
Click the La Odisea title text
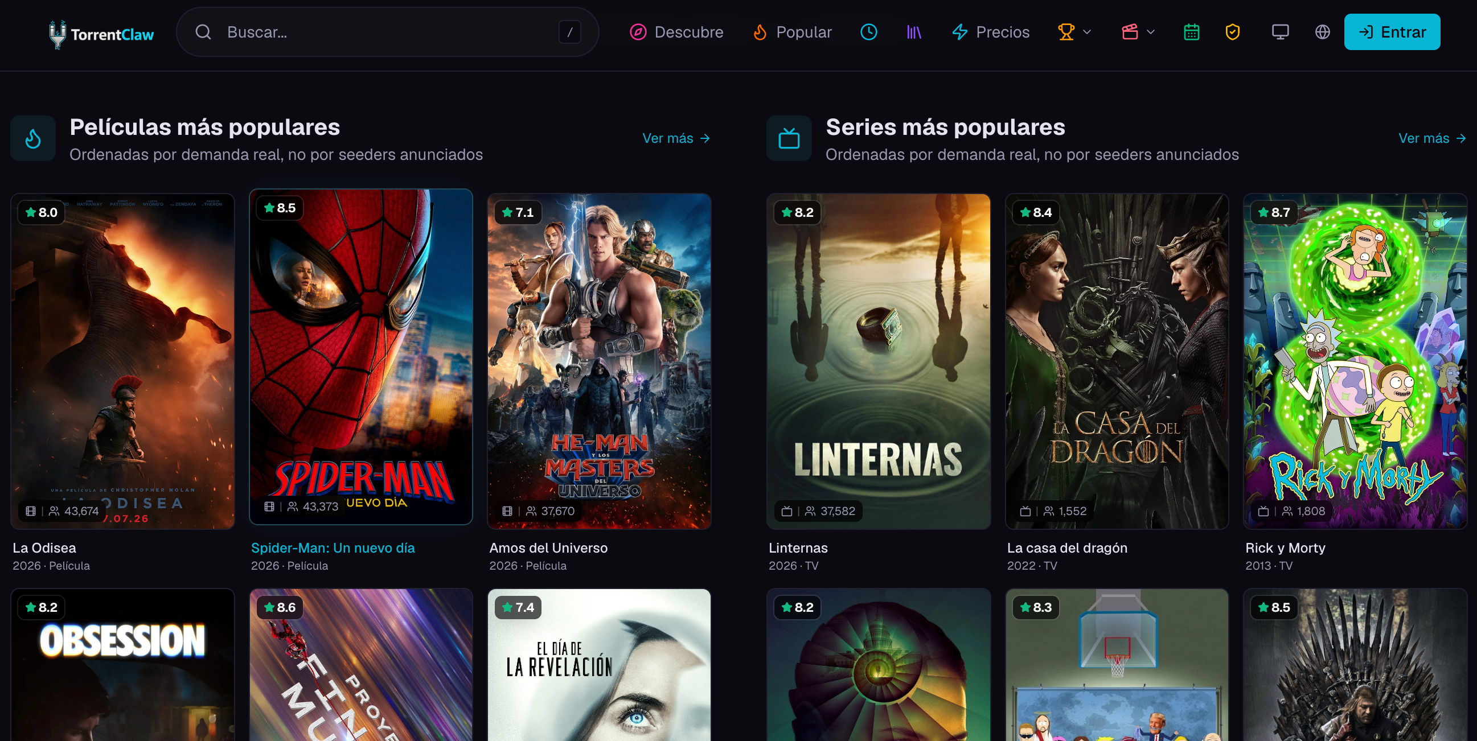(x=44, y=548)
